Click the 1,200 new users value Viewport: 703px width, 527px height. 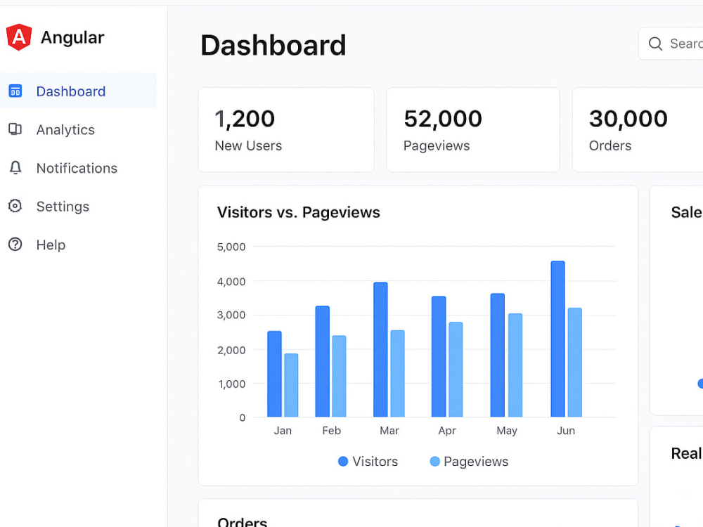point(245,119)
